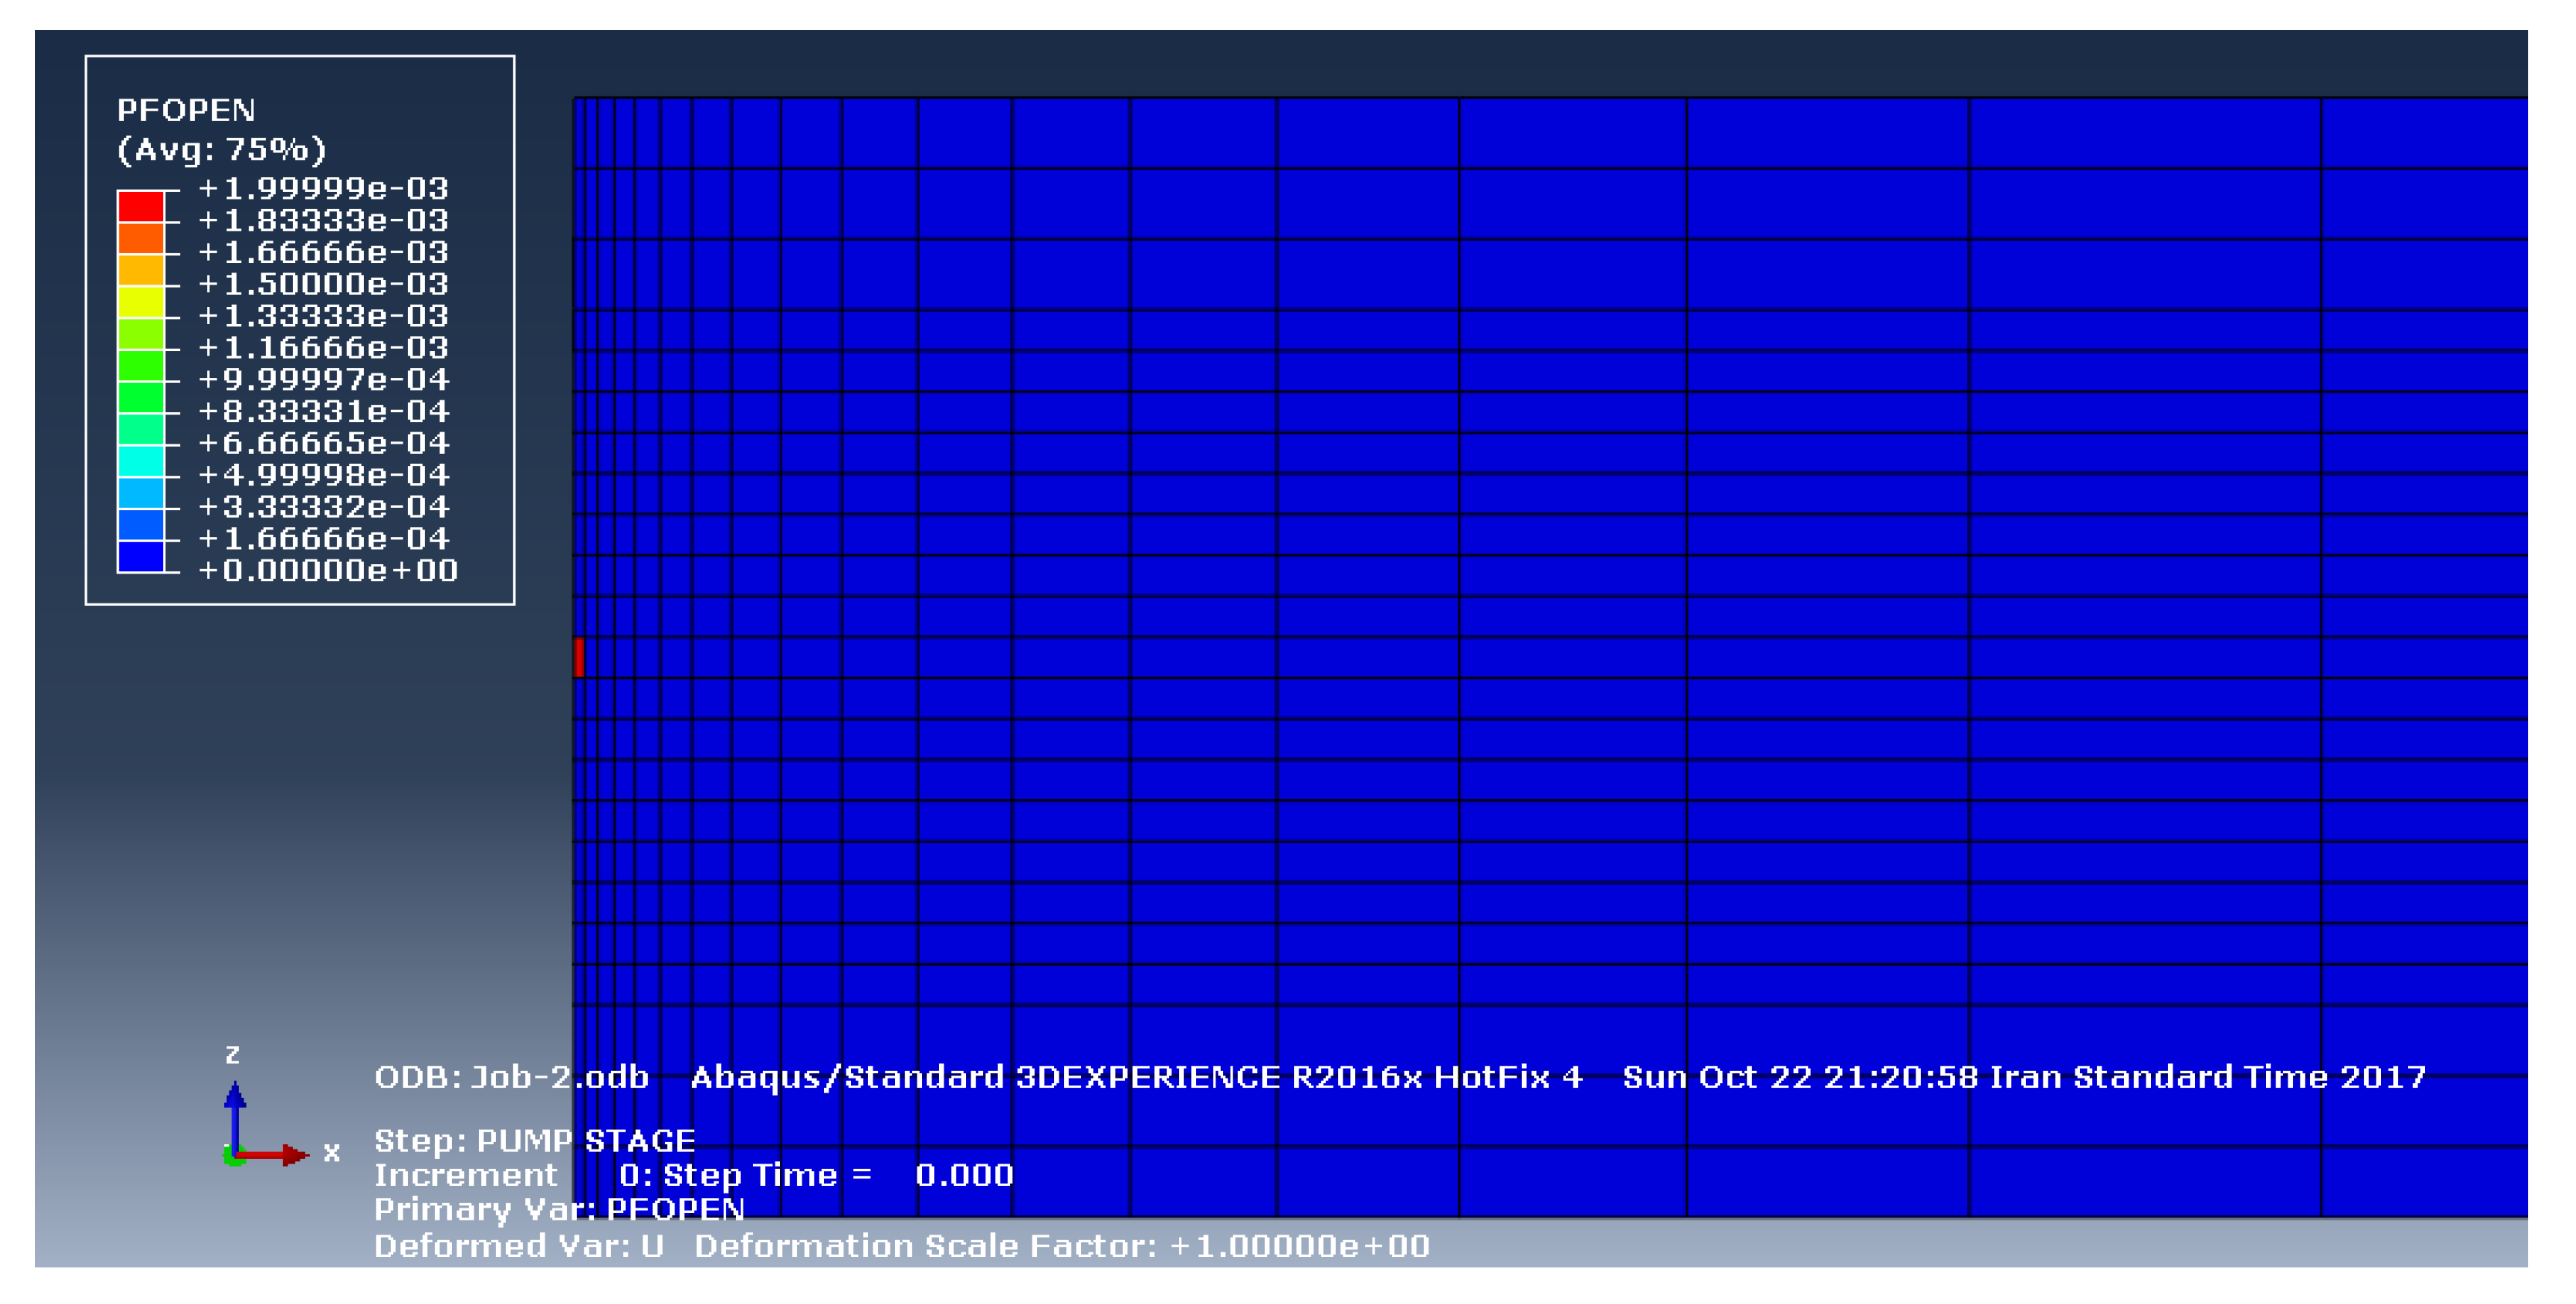Image resolution: width=2576 pixels, height=1304 pixels.
Task: Select the +0.00000e+00 minimum legend value
Action: [328, 571]
